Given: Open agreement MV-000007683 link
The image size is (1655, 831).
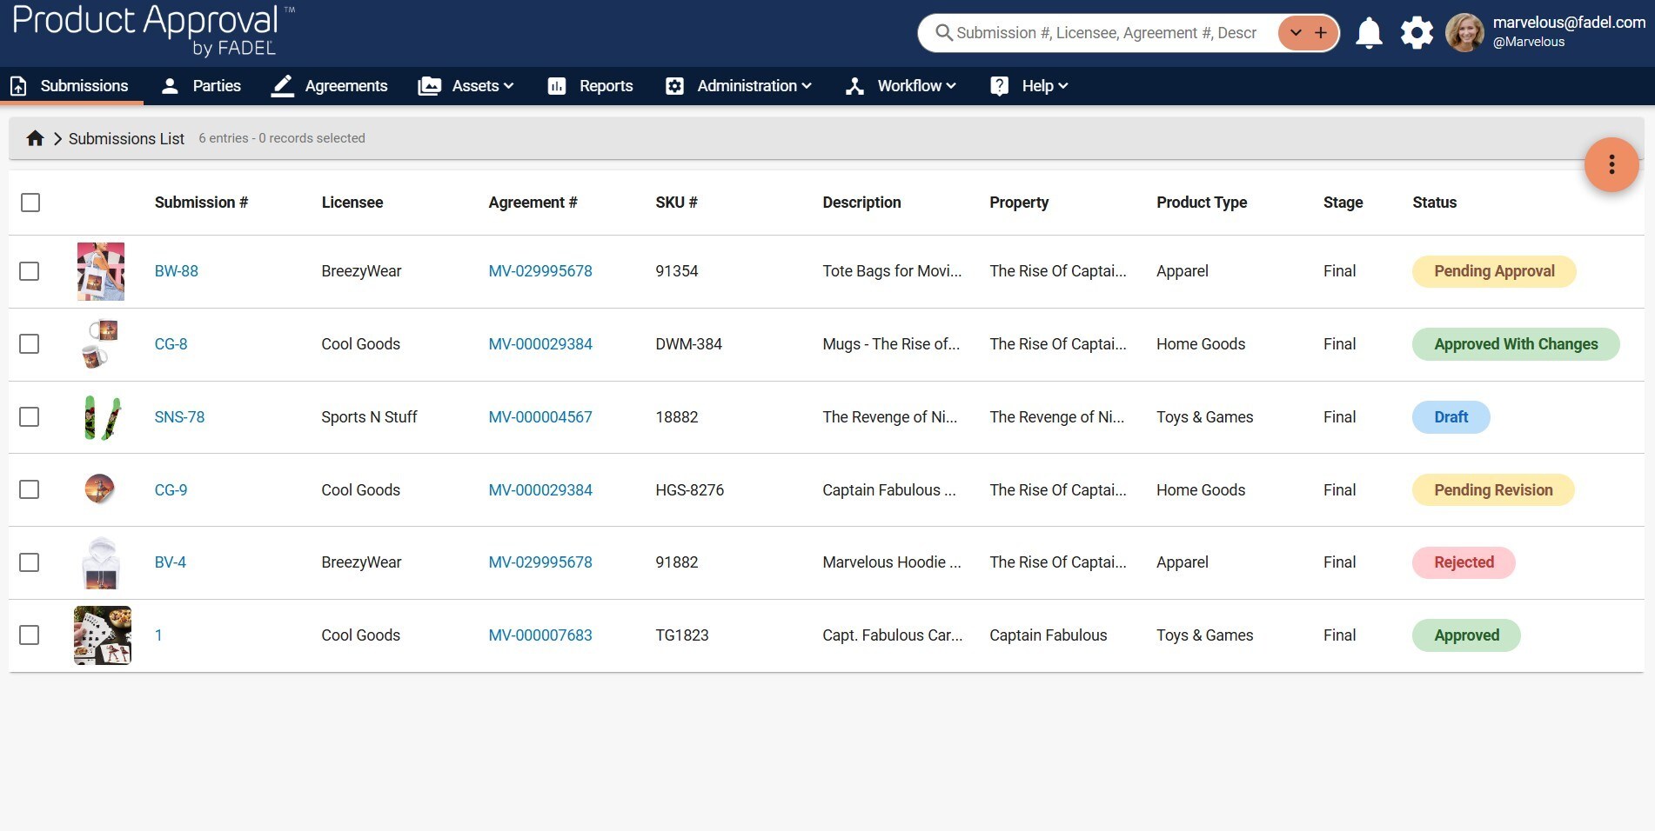Looking at the screenshot, I should click(539, 635).
